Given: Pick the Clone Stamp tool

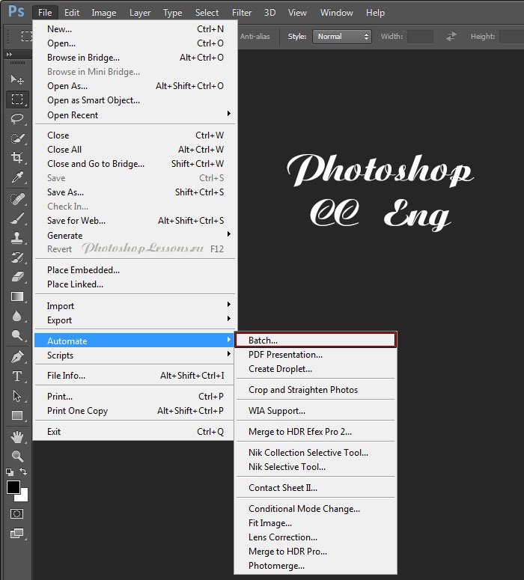Looking at the screenshot, I should click(x=16, y=238).
